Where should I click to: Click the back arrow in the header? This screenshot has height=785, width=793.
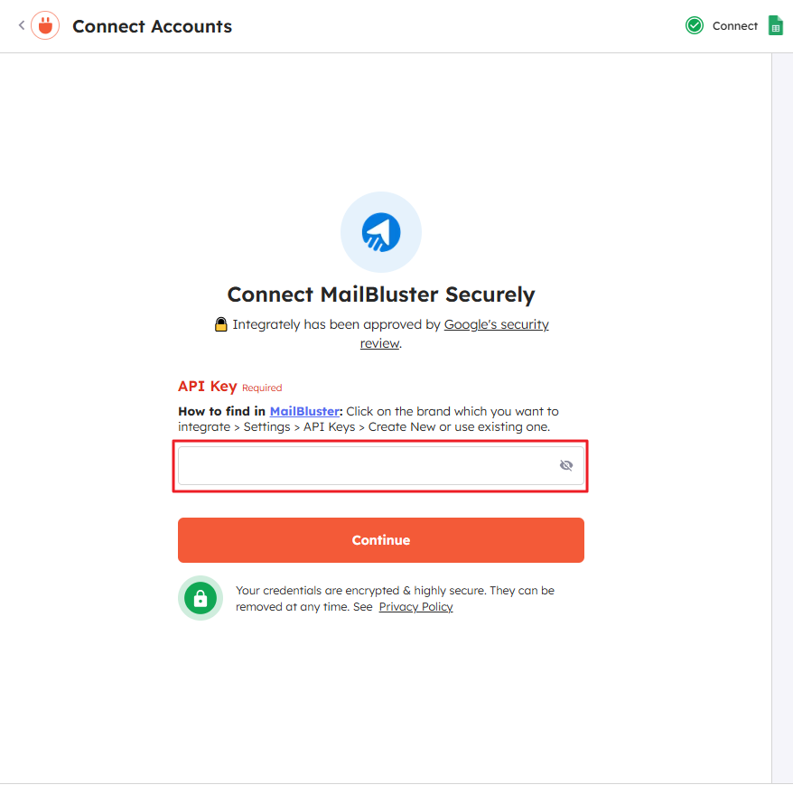tap(20, 24)
